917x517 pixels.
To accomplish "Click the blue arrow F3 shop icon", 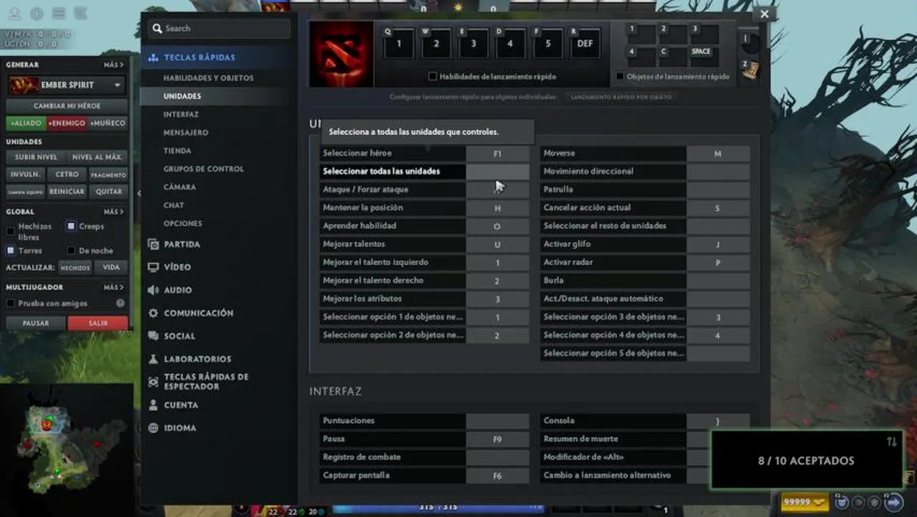I will click(x=894, y=503).
